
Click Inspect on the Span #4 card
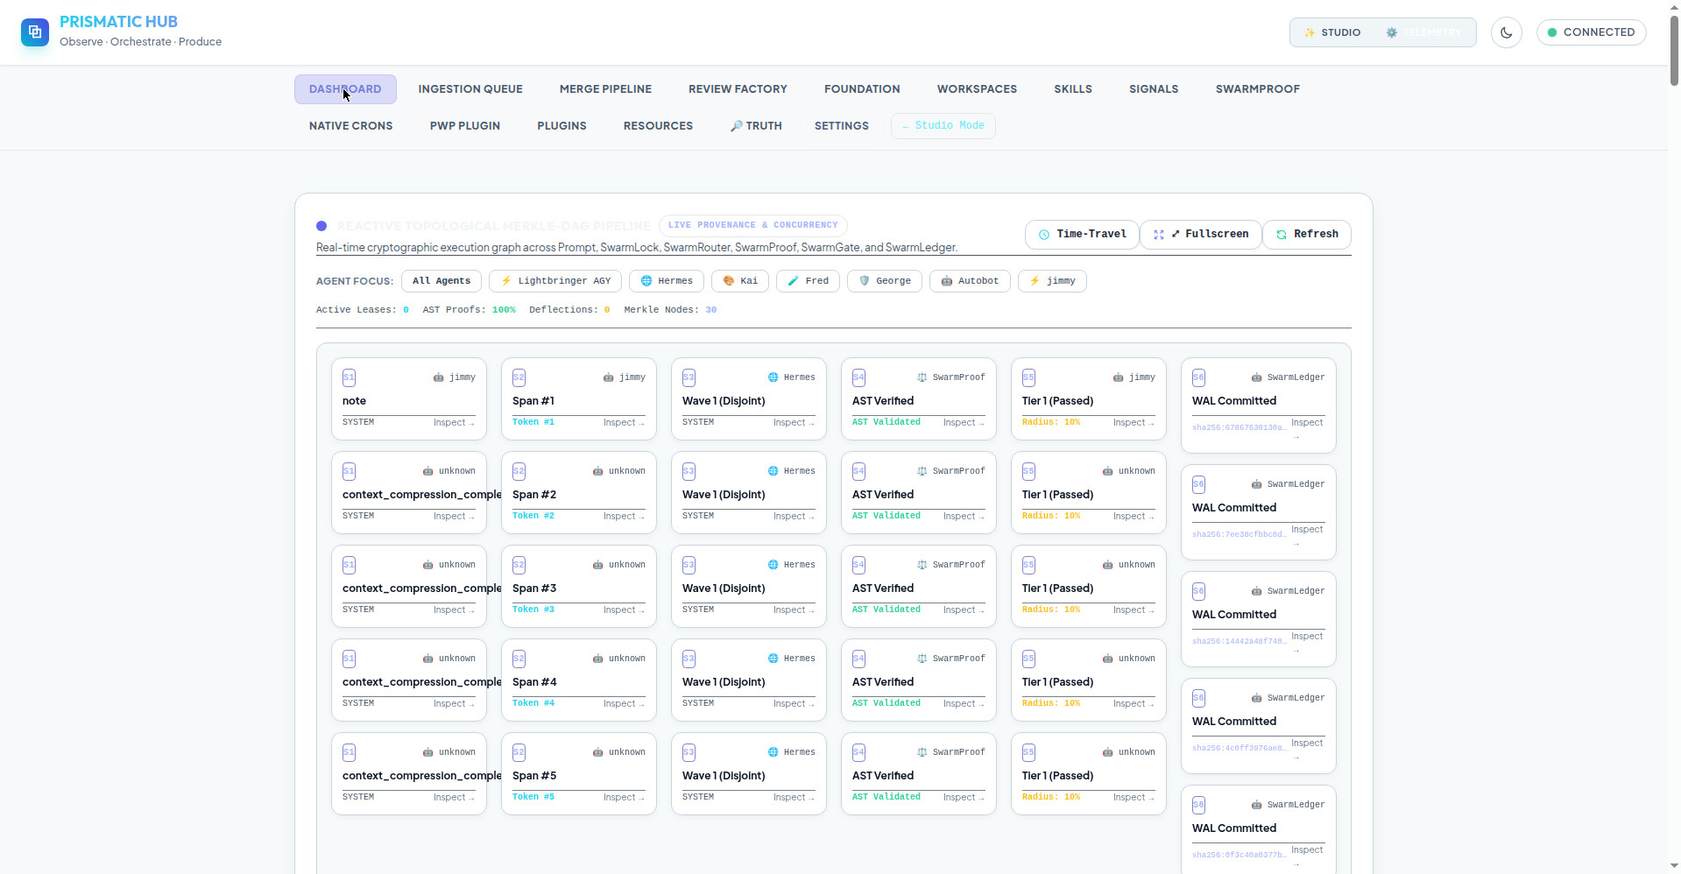coord(624,704)
